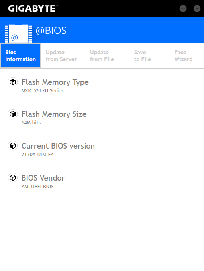The image size is (204, 271).
Task: Click the @BIOS title text
Action: 51,31
